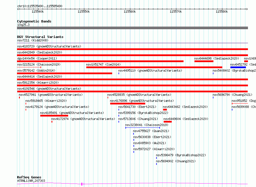Screen dimensions: 256x187
Task: Click the nsv5694902 (Chuang2021) label
Action: 176,161
